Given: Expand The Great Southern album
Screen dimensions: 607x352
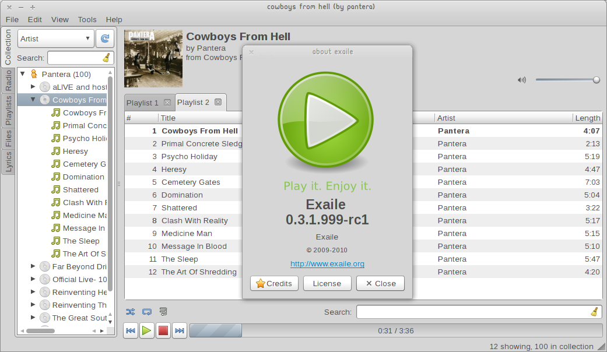Looking at the screenshot, I should (33, 317).
